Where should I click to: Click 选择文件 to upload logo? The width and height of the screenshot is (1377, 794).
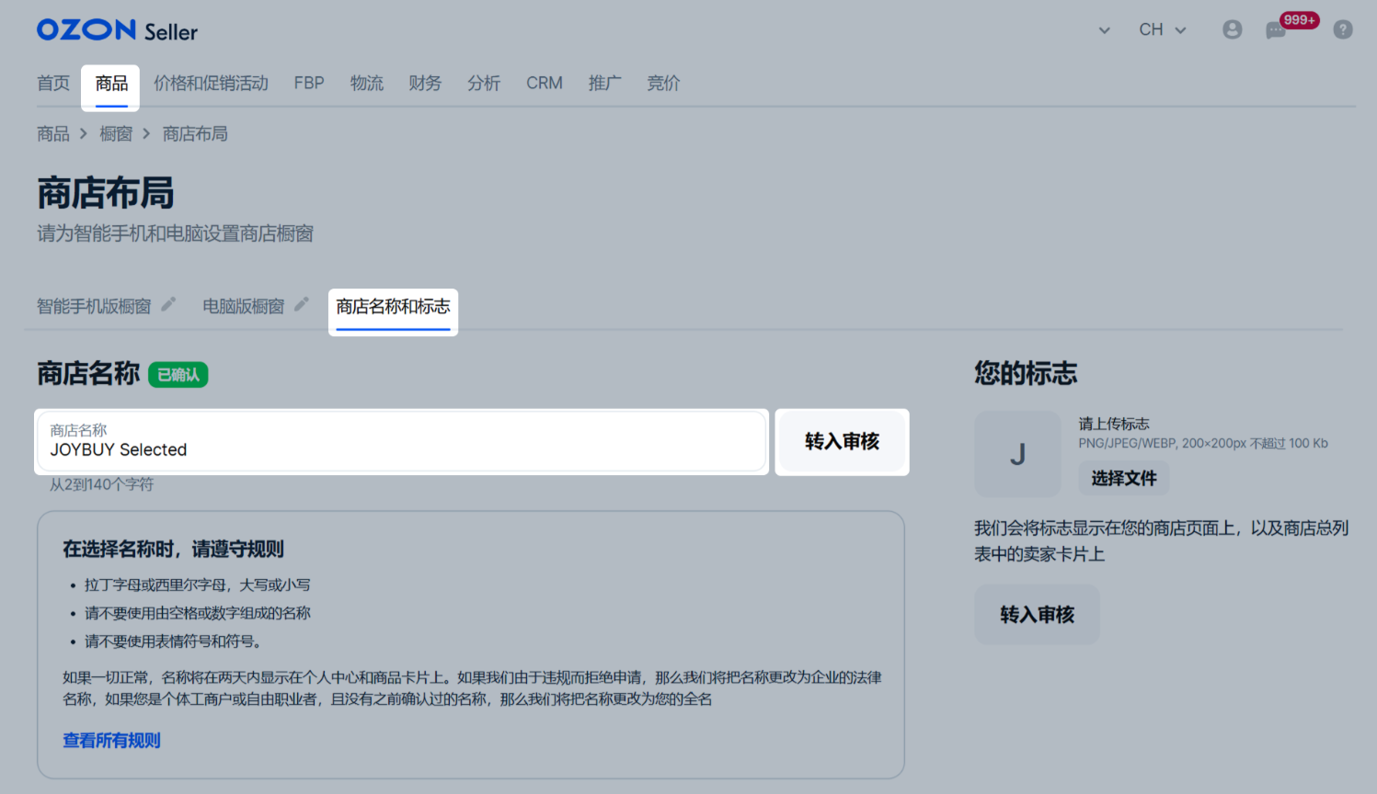pos(1124,478)
